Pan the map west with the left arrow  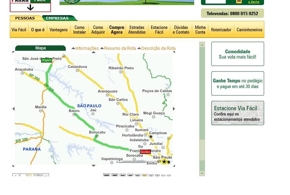(13, 109)
